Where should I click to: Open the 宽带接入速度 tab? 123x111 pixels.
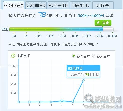point(14,5)
